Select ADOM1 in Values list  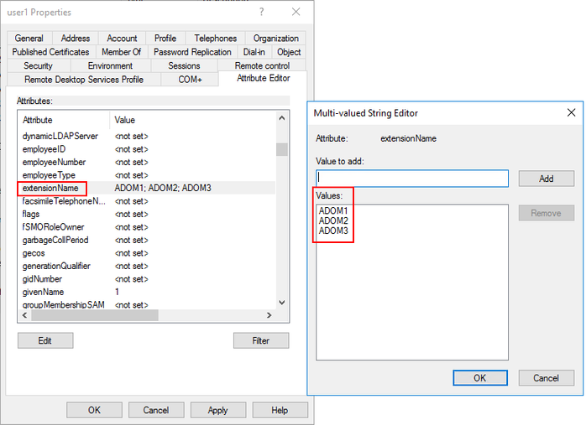333,210
